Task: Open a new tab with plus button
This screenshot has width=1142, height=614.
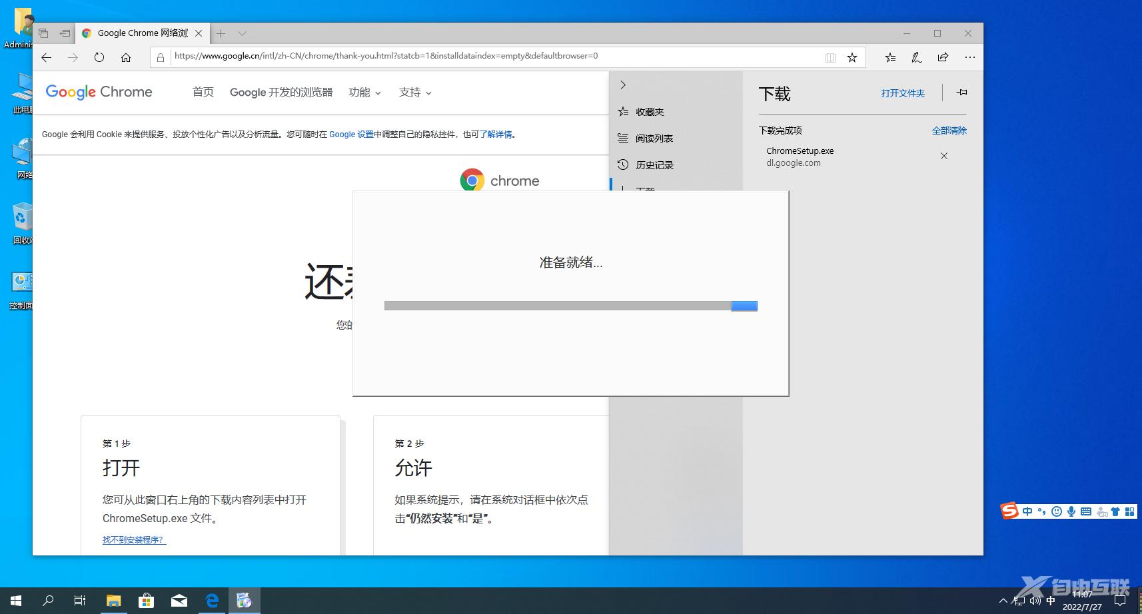Action: [x=221, y=33]
